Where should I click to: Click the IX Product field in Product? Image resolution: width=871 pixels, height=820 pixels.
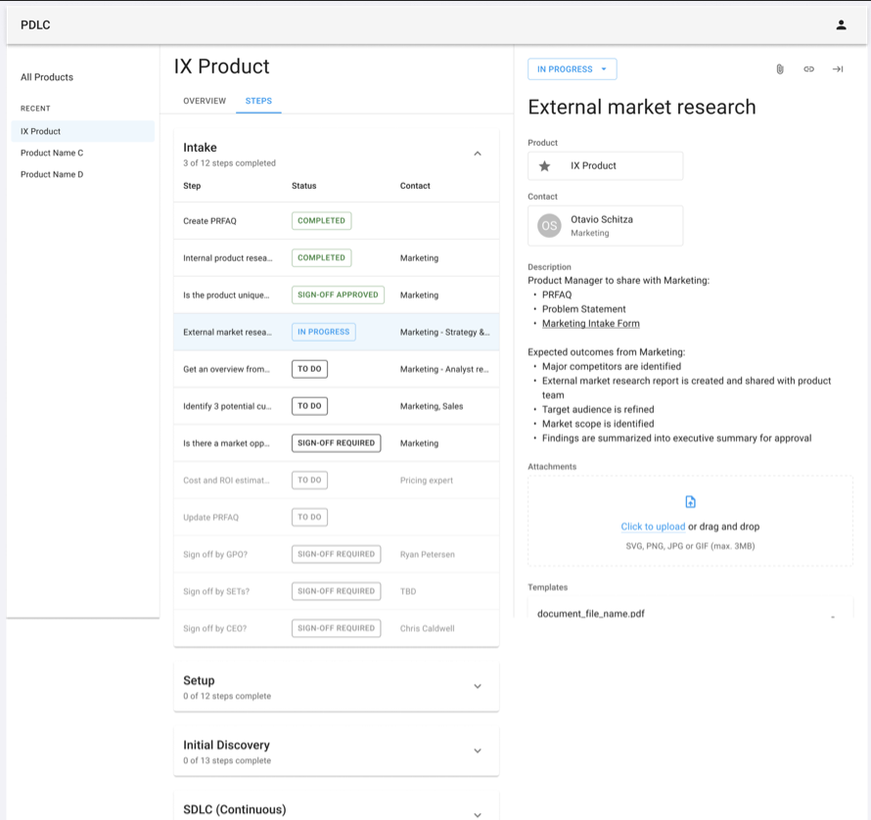(x=605, y=165)
